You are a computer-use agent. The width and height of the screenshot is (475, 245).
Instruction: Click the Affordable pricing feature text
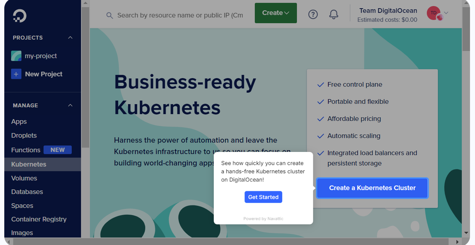(x=354, y=119)
